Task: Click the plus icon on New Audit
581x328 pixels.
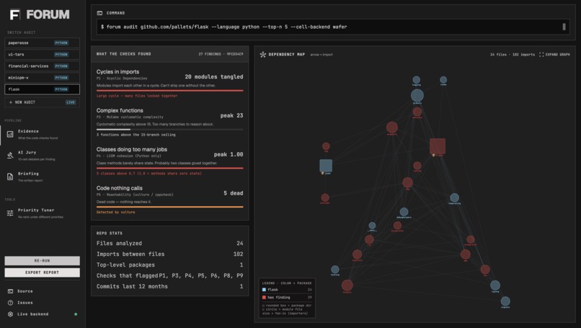Action: click(x=10, y=102)
